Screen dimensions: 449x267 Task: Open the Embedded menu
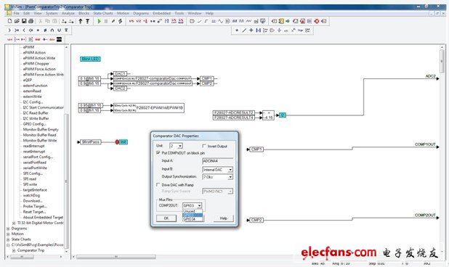[161, 13]
